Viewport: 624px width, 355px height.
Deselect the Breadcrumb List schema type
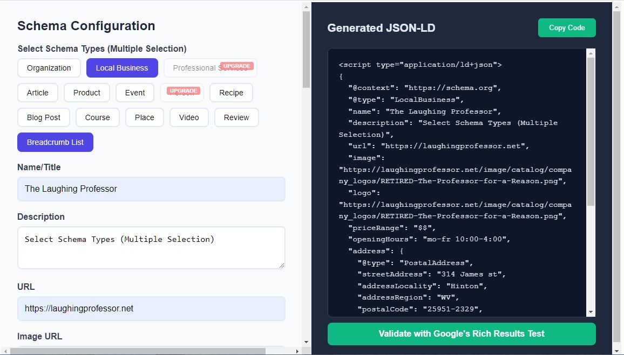[x=55, y=142]
